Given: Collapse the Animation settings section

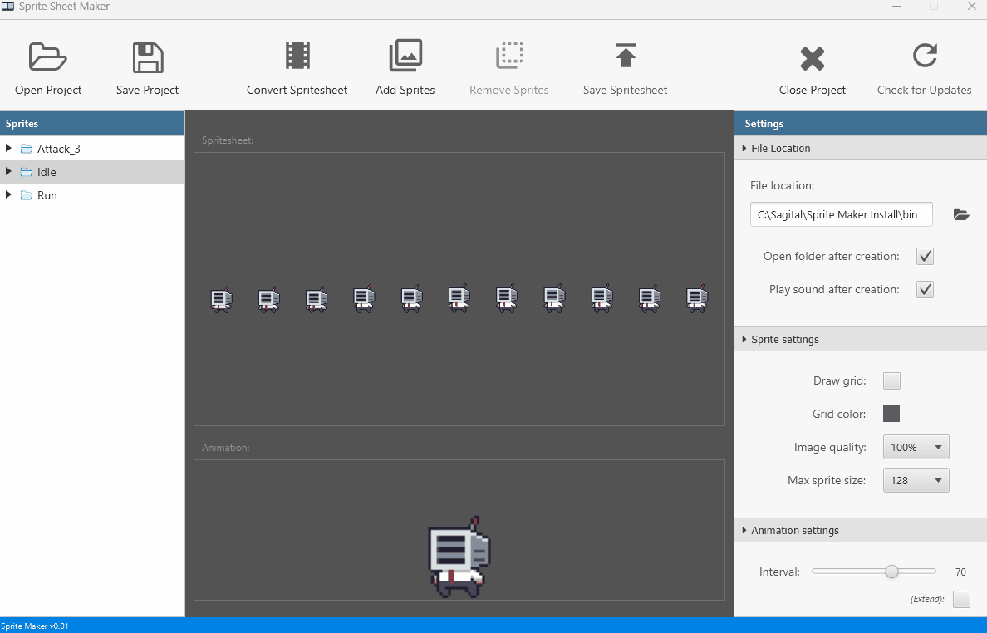Looking at the screenshot, I should pos(744,531).
